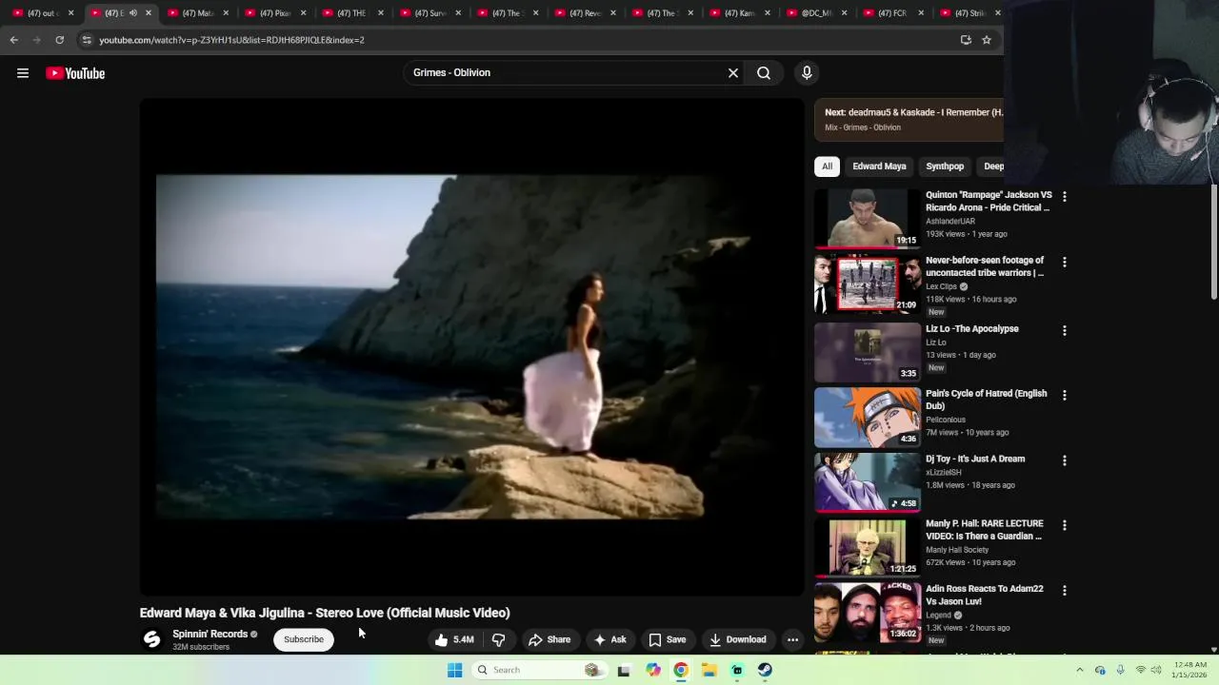1219x685 pixels.
Task: Open options menu for Liz Lo video
Action: (x=1065, y=330)
